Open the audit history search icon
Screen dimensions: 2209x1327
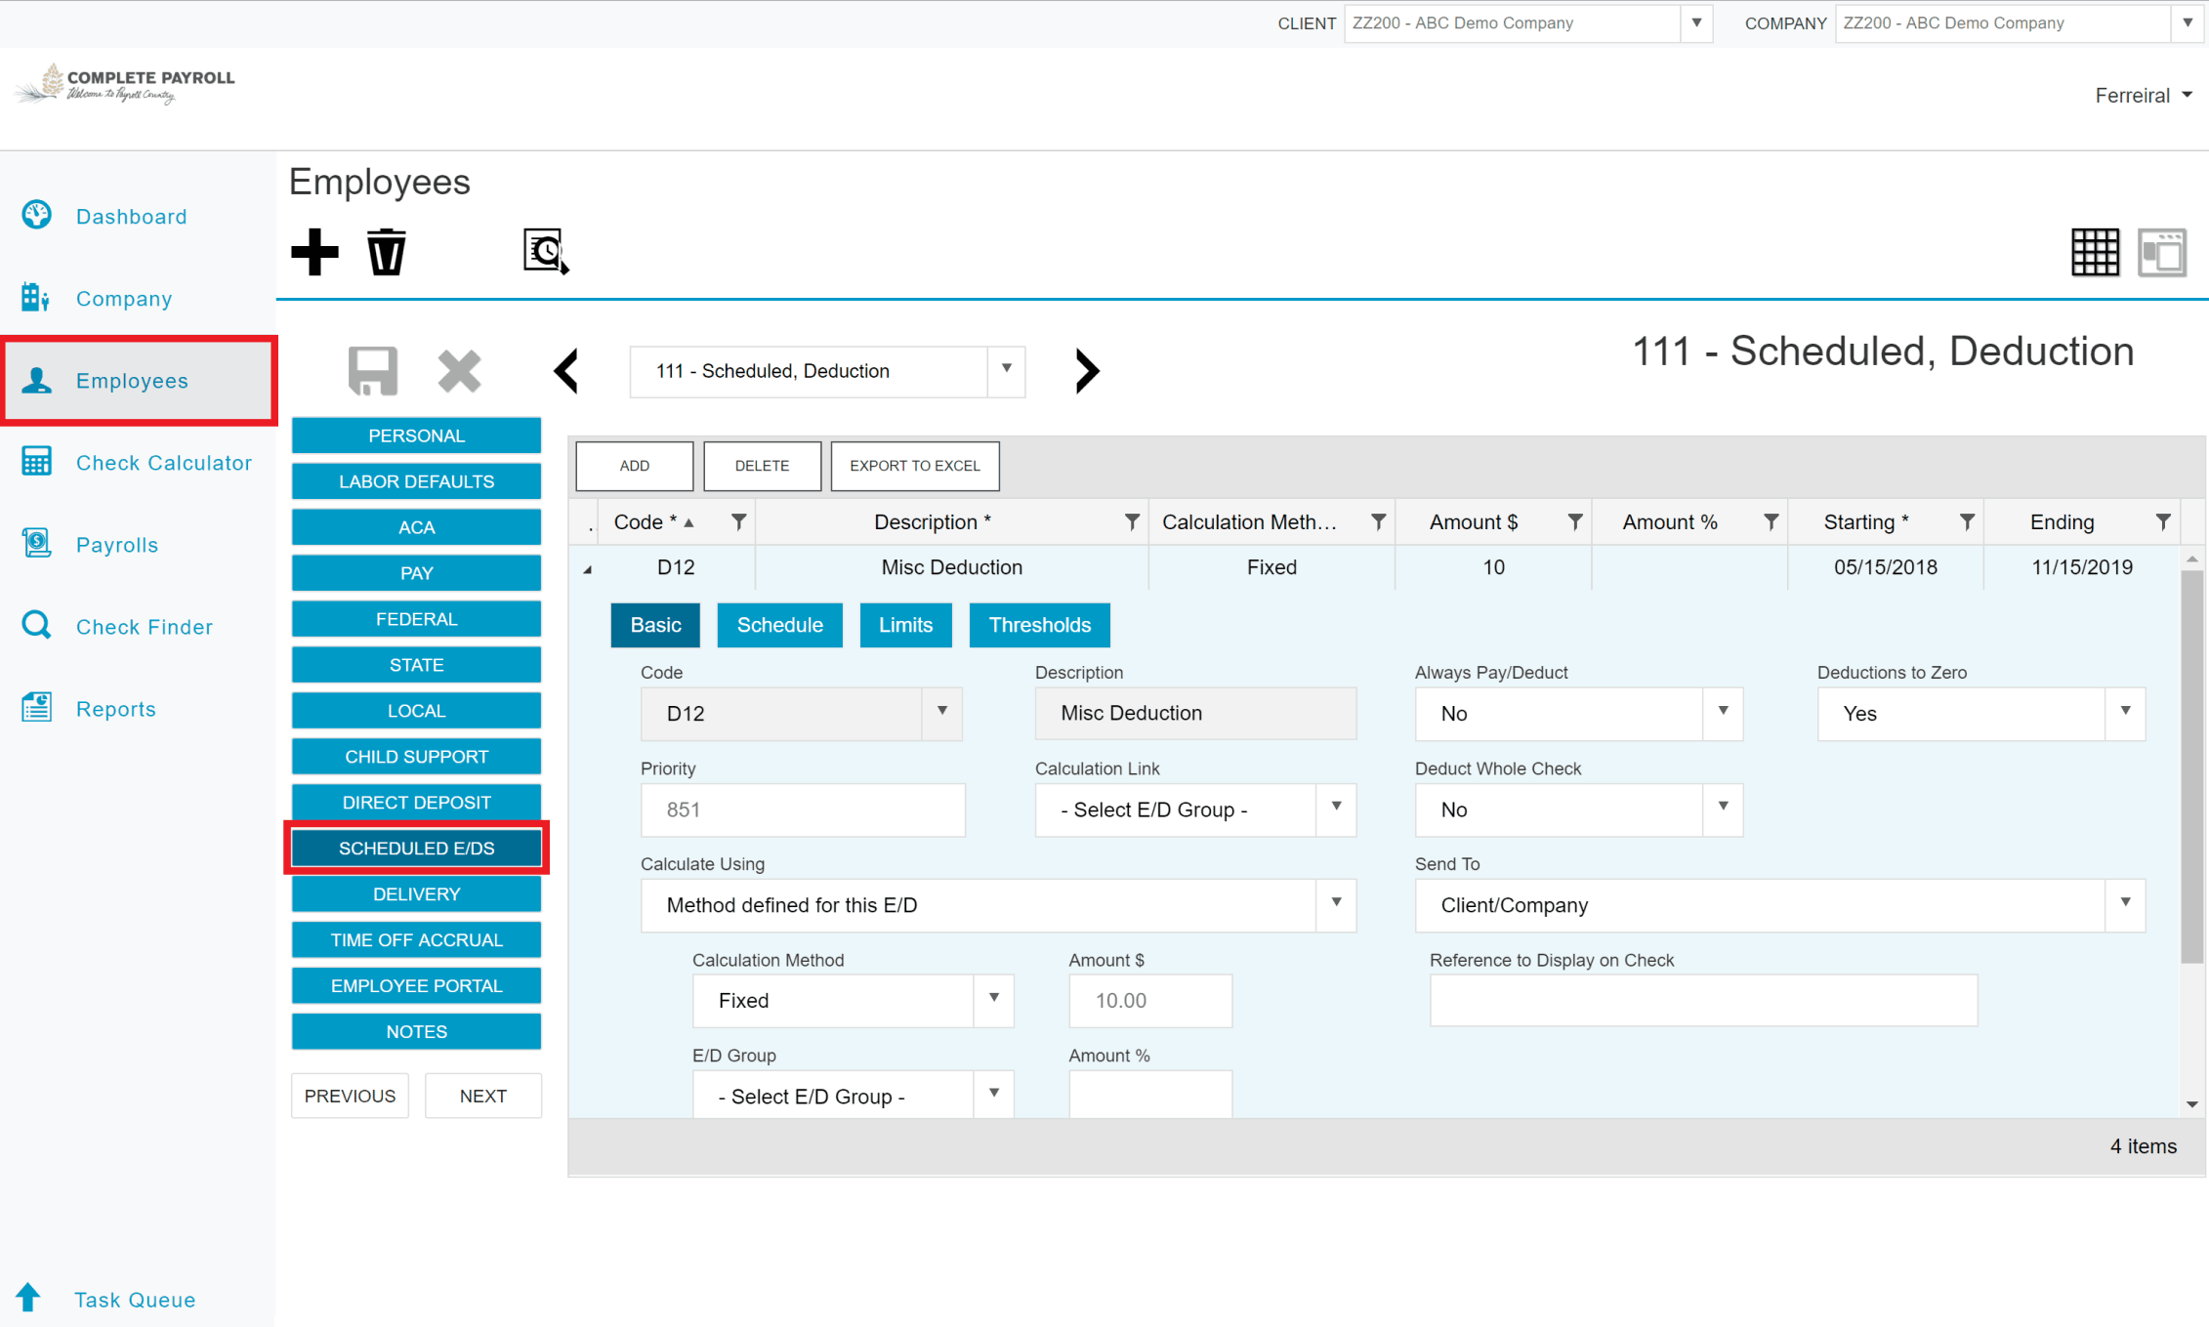544,251
